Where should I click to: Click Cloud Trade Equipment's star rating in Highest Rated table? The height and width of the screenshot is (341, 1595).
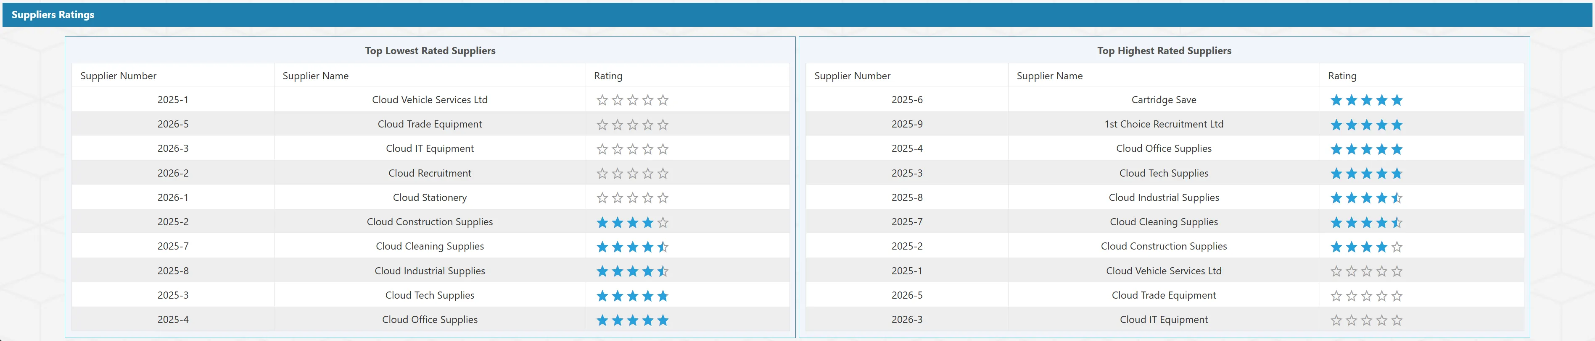pyautogui.click(x=1367, y=296)
